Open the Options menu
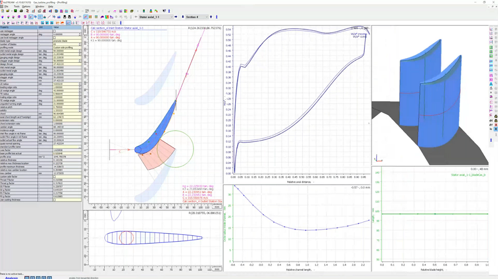 [x=26, y=6]
